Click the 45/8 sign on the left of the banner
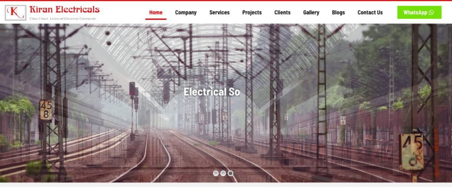The height and width of the screenshot is (187, 452). [x=46, y=110]
